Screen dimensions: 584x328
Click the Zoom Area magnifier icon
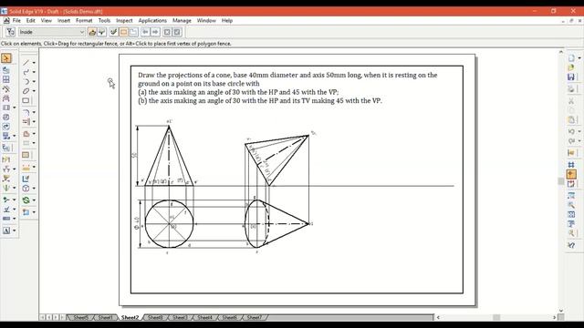tap(571, 204)
